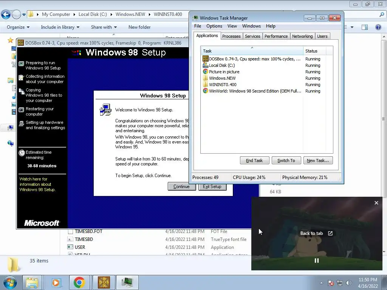Switch to the Performance tab
Viewport: 387px width, 290px height.
pos(276,36)
